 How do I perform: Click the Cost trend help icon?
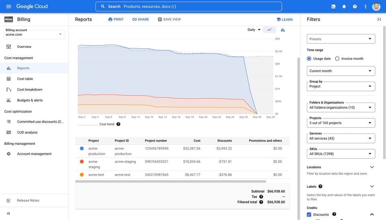tap(118, 124)
